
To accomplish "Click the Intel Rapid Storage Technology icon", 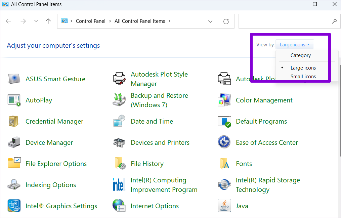I will (224, 184).
